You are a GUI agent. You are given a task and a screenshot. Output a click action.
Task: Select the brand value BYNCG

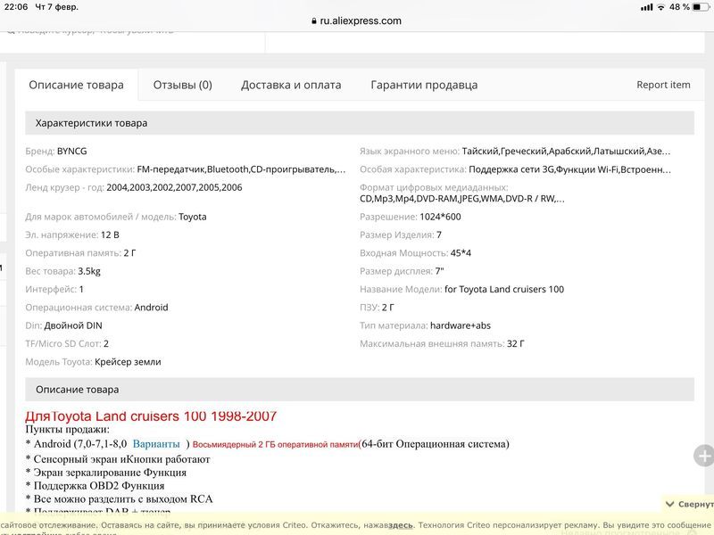(72, 151)
